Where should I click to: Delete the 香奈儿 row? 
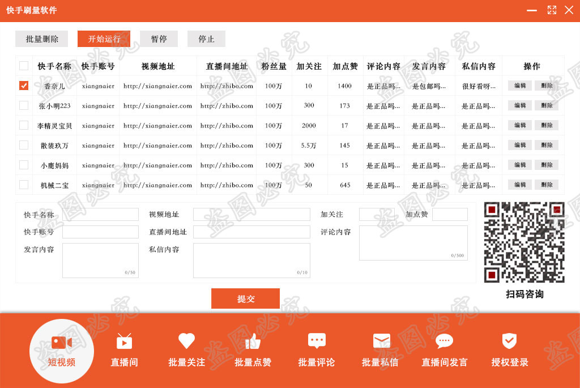[547, 86]
